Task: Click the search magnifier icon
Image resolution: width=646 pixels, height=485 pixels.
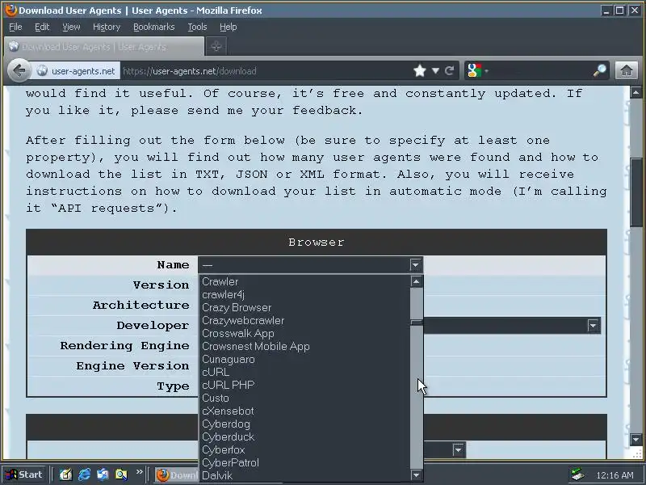Action: click(600, 71)
